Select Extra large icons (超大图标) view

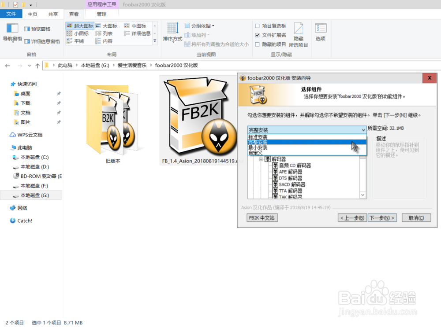coord(80,26)
